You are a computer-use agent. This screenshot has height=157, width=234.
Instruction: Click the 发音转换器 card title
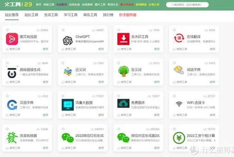(x=28, y=136)
